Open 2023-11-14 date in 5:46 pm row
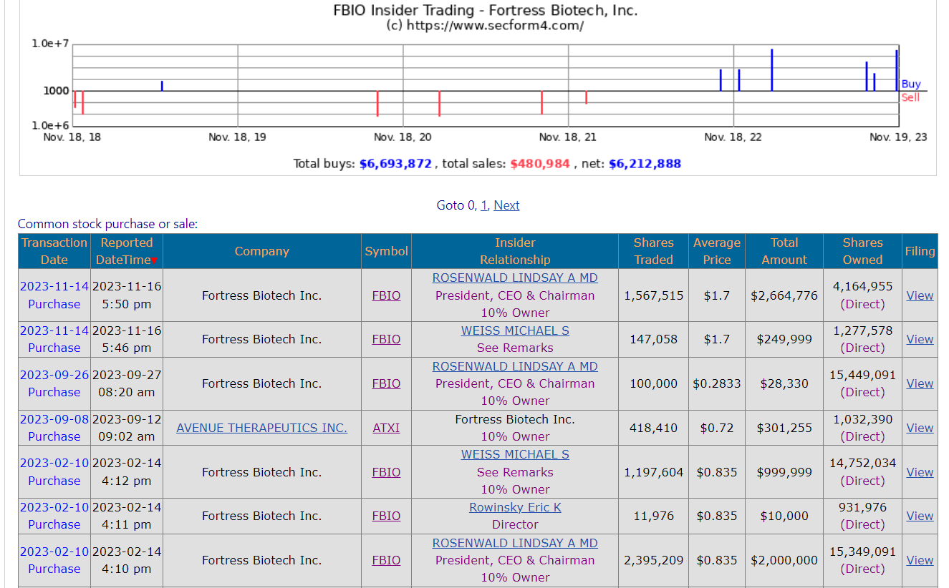Viewport: 949px width, 588px height. click(x=54, y=330)
